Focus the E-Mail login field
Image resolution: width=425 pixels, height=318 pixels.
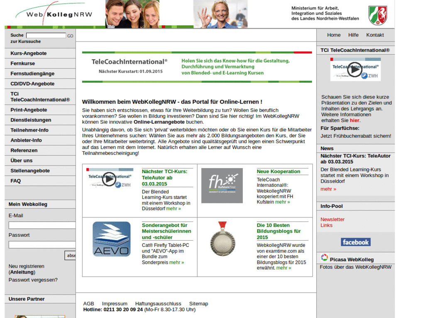pos(42,225)
